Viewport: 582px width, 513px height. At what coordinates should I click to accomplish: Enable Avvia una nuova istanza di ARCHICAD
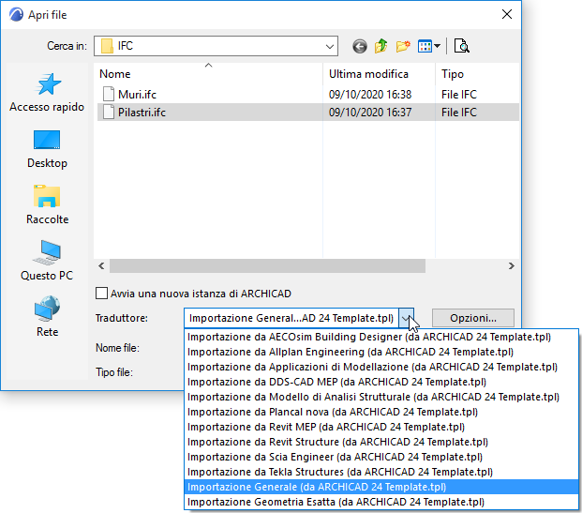click(x=102, y=294)
